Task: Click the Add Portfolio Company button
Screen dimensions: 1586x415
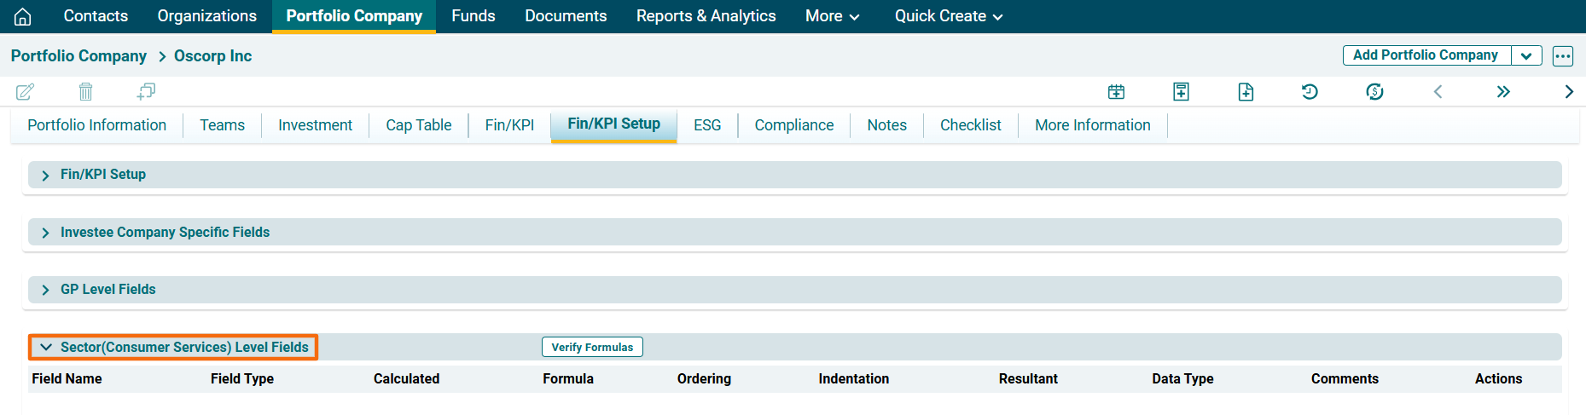Action: pos(1426,55)
